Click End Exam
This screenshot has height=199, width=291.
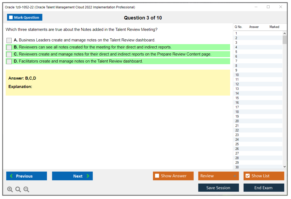(x=264, y=187)
